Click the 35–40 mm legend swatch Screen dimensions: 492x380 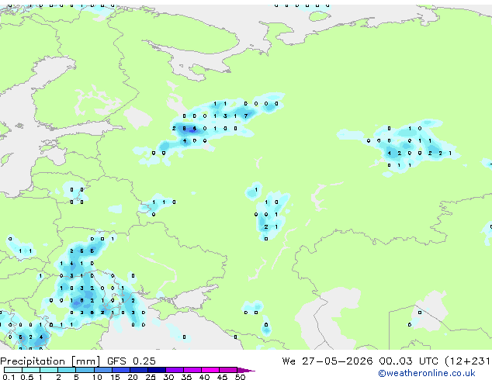tap(192, 370)
